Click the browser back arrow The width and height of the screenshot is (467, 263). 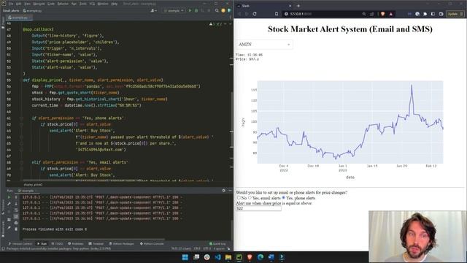point(239,14)
